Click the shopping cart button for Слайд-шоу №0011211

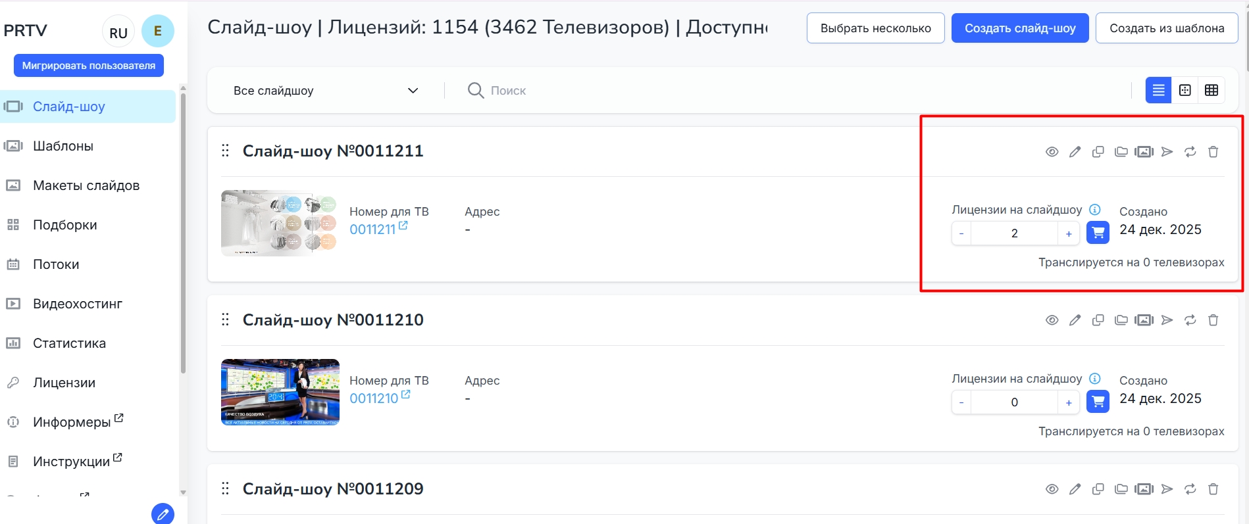[x=1097, y=233]
